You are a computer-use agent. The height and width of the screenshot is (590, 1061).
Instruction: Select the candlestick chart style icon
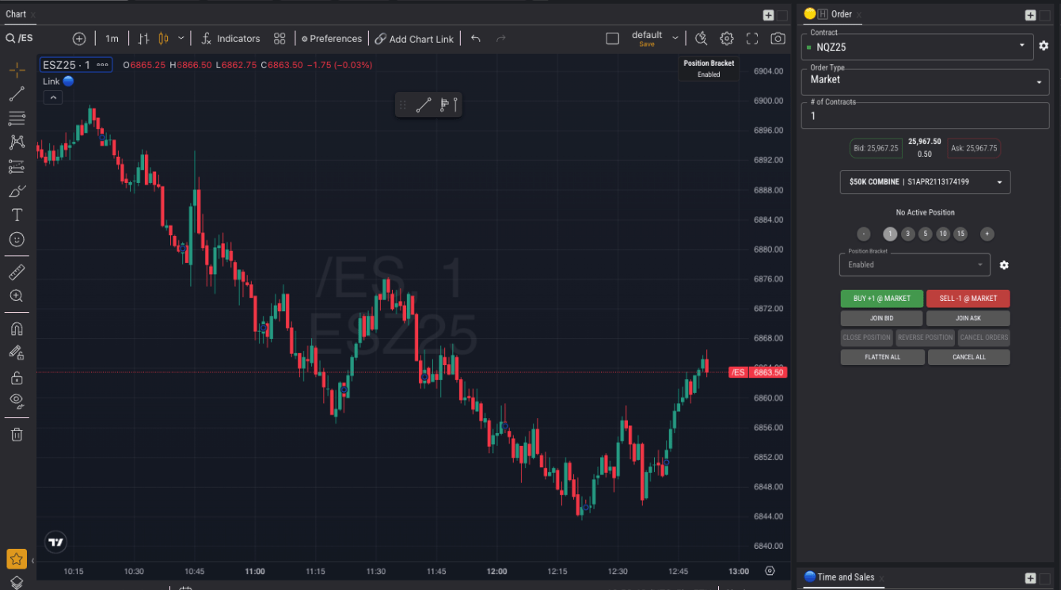click(x=164, y=39)
